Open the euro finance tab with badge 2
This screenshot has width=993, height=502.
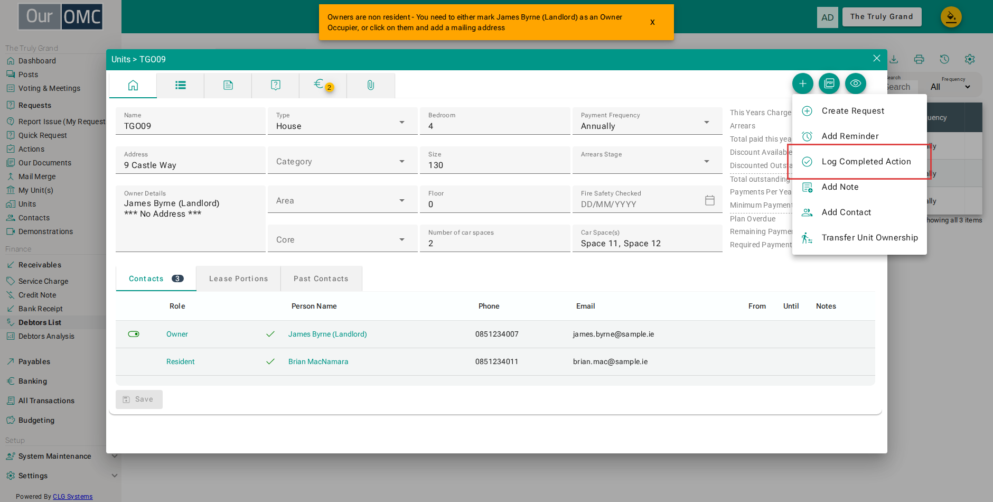click(x=323, y=85)
